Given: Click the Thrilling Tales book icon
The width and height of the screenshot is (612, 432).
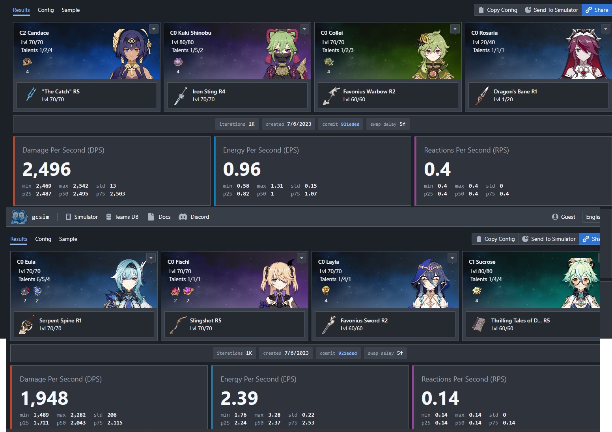Looking at the screenshot, I should point(479,324).
